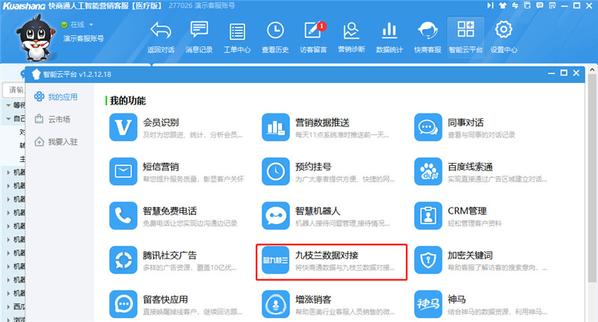This screenshot has width=598, height=322.
Task: Open 智慧机器人 robot app
Action: click(x=275, y=215)
